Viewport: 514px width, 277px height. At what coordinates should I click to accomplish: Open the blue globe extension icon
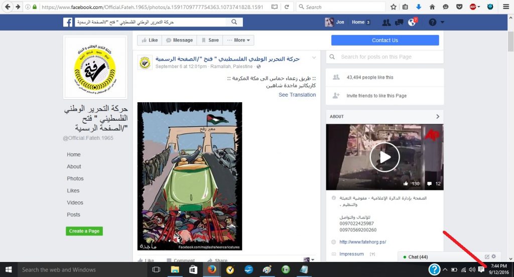(490, 7)
